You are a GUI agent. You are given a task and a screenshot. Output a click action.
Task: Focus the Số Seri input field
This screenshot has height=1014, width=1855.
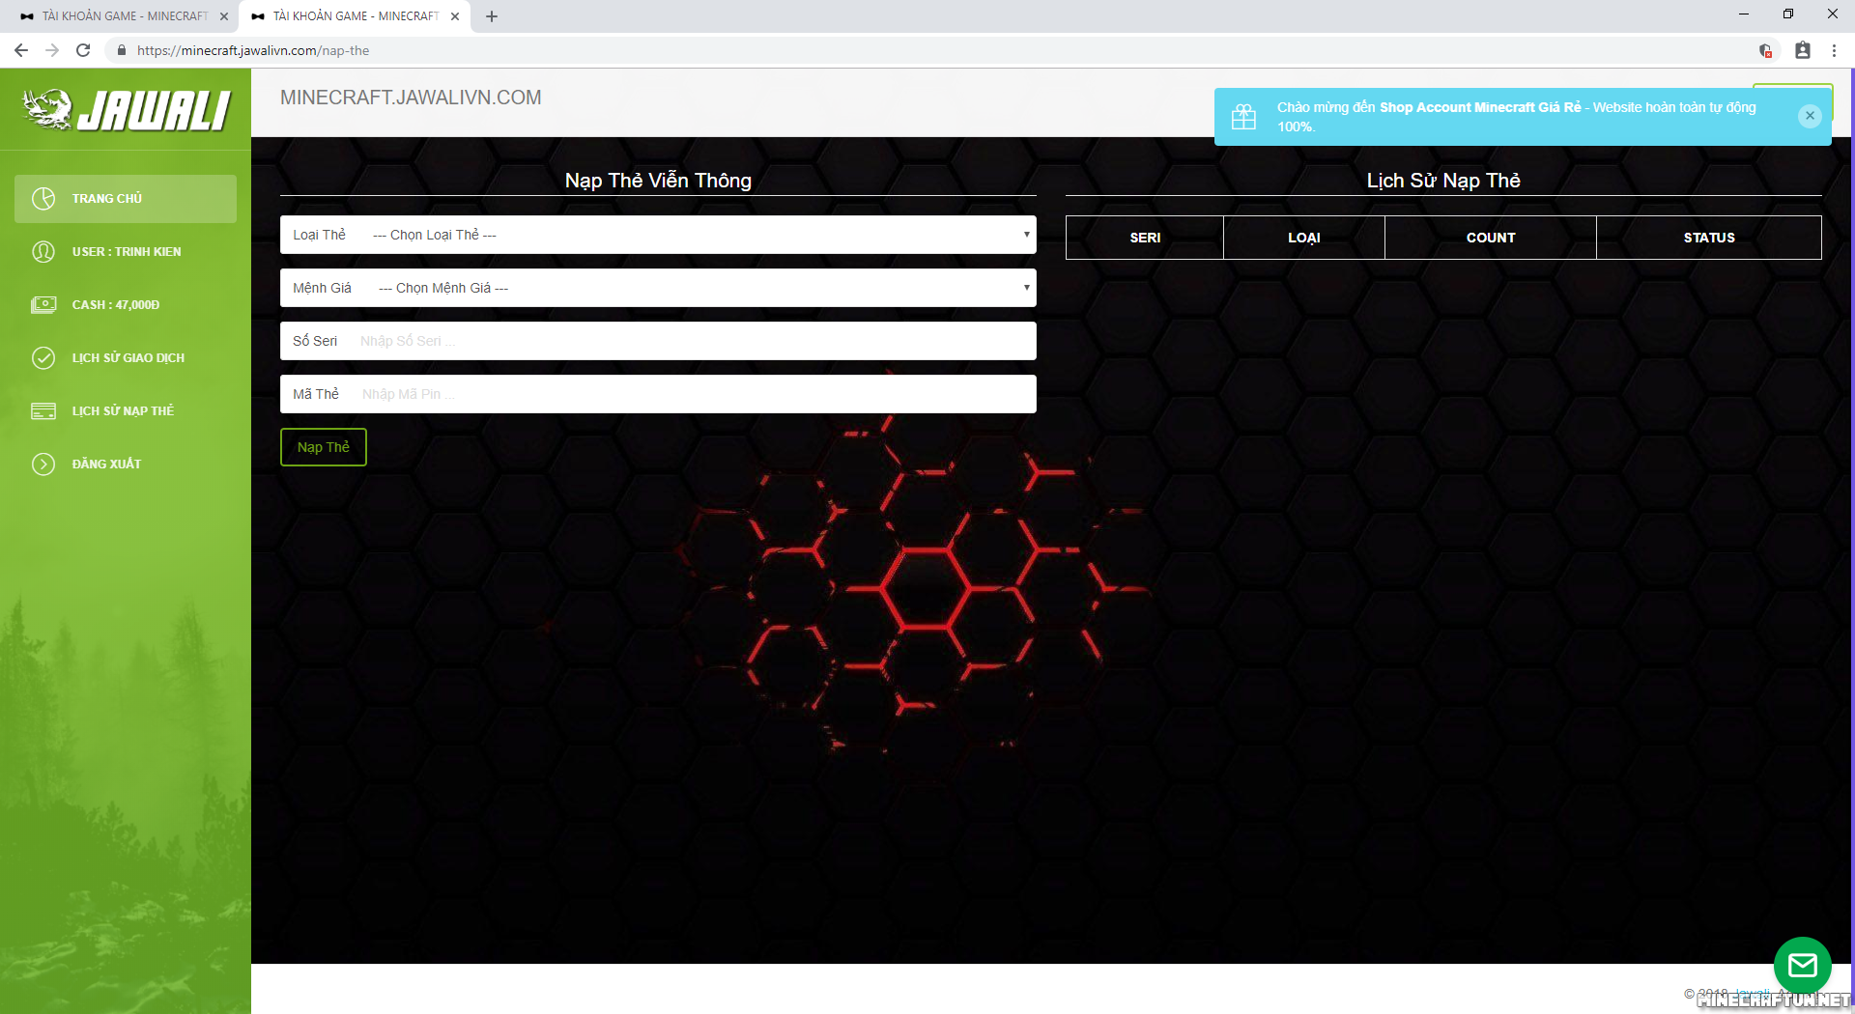tap(658, 341)
